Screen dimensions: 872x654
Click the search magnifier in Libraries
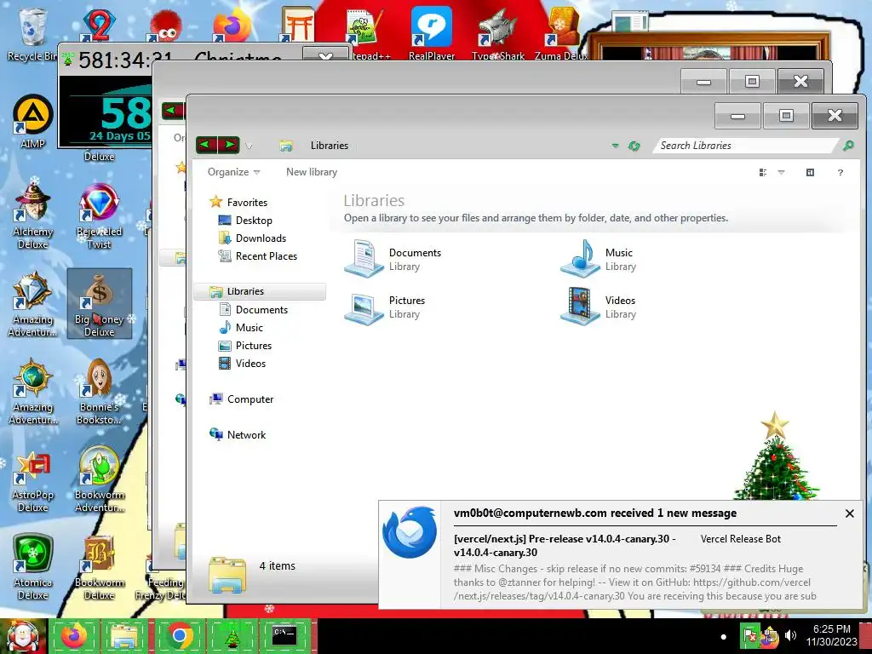848,146
